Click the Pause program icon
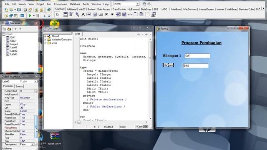 tap(38, 16)
